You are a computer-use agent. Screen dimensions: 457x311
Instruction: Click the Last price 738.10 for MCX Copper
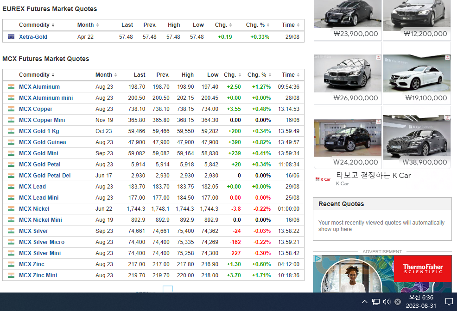137,109
